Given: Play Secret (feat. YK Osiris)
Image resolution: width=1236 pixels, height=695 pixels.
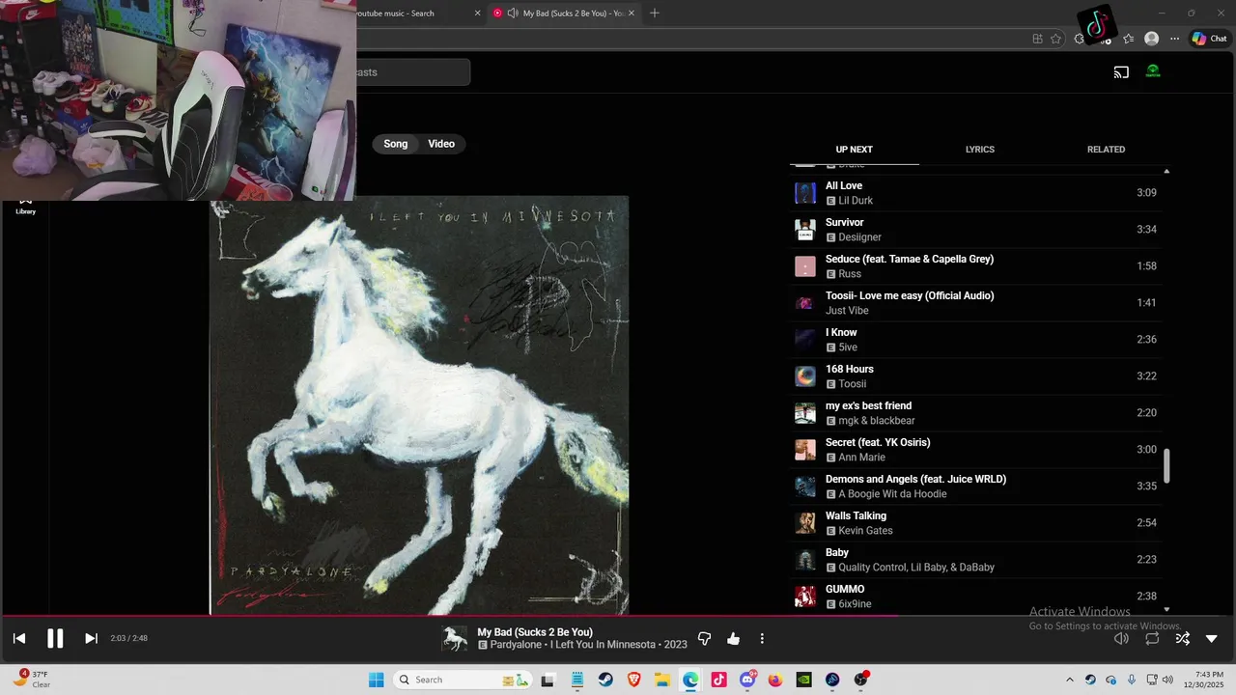Looking at the screenshot, I should tap(975, 450).
